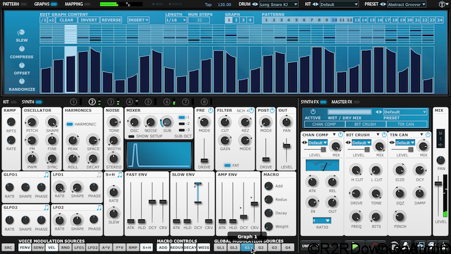Toggle the GRAPHS view switch
The width and height of the screenshot is (451, 254).
[x=53, y=5]
